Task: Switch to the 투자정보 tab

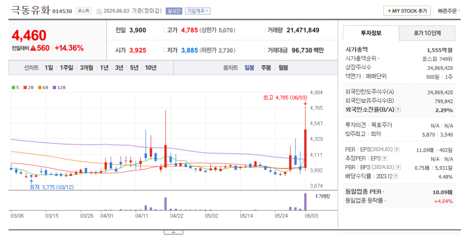Action: 371,33
